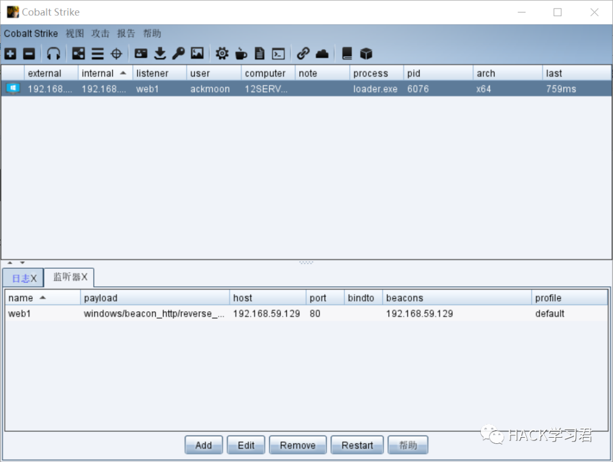Click the document macro icon
Screen dimensions: 613x462
coord(259,53)
